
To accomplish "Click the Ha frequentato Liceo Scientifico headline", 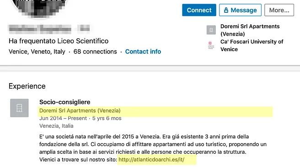I will [x=59, y=41].
